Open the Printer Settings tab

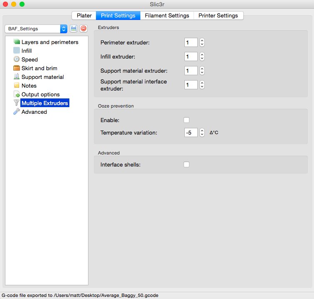click(x=218, y=16)
